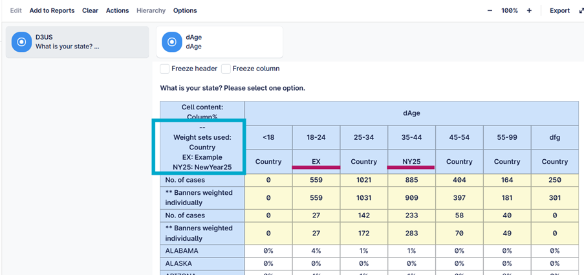Click the Country weight cell under <18
Screen dimensions: 584x275
(268, 162)
